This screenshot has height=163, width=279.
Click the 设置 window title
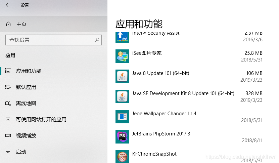[x=25, y=5]
